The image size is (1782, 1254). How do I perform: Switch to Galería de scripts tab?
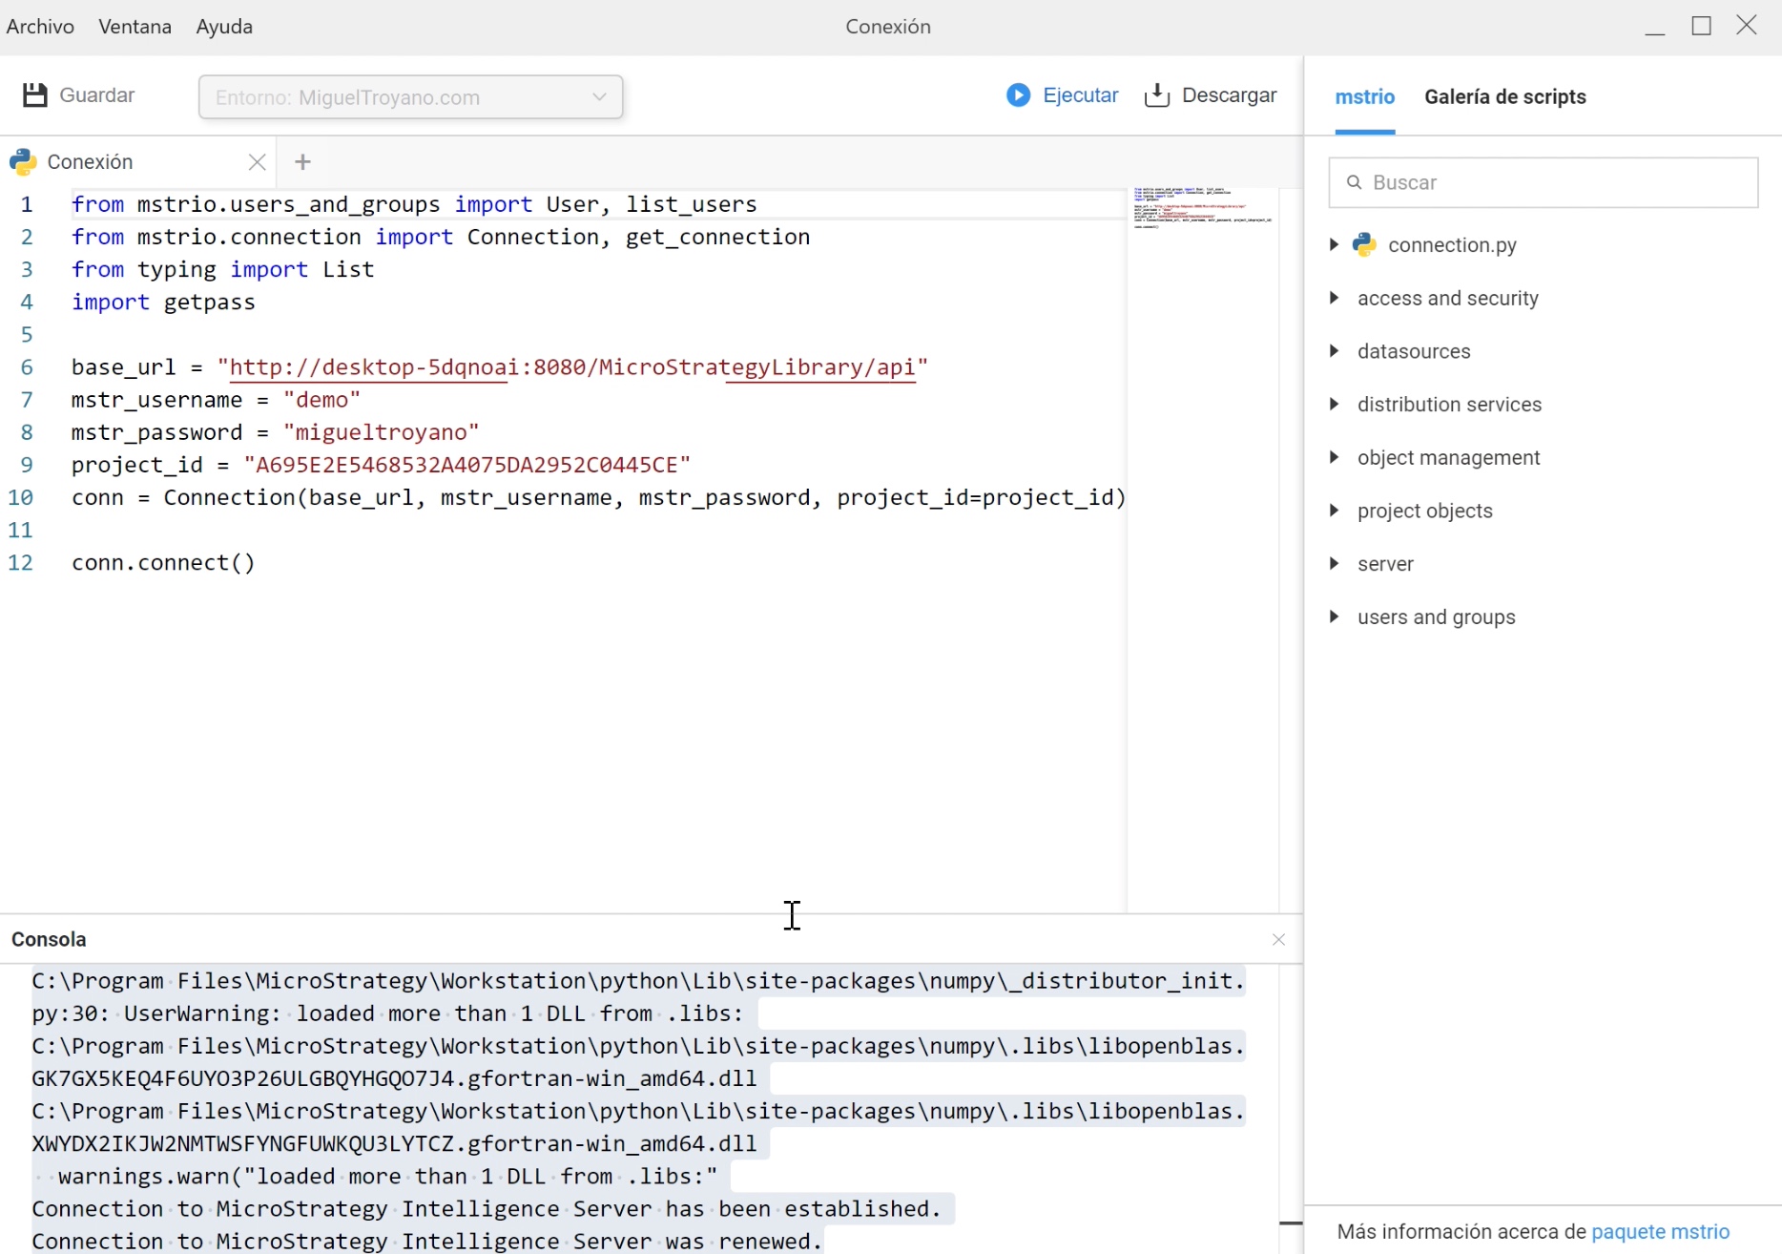[1504, 96]
